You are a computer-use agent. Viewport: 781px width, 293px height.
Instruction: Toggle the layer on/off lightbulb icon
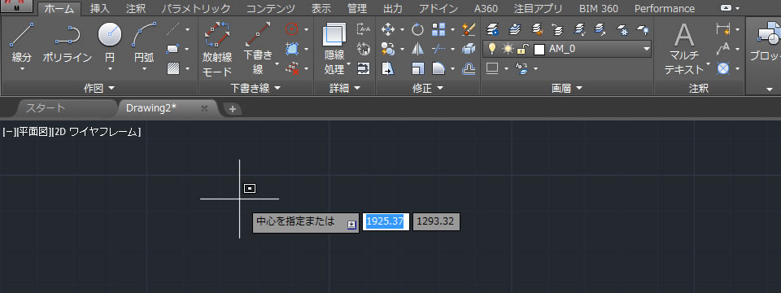coord(491,49)
